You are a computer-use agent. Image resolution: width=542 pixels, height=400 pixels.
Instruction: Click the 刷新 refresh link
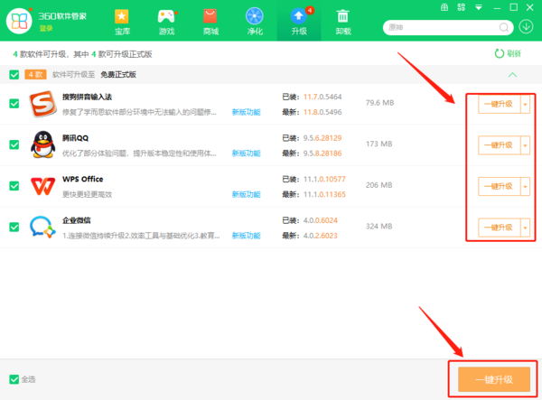pyautogui.click(x=508, y=53)
